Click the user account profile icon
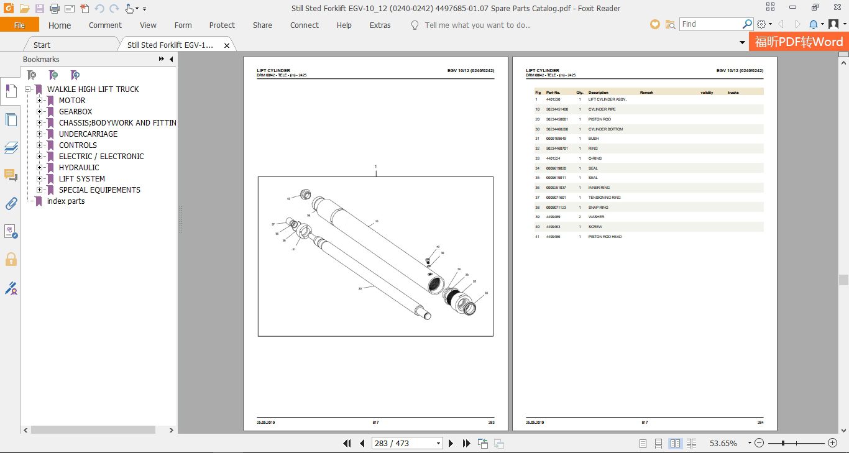The height and width of the screenshot is (453, 849). tap(835, 24)
